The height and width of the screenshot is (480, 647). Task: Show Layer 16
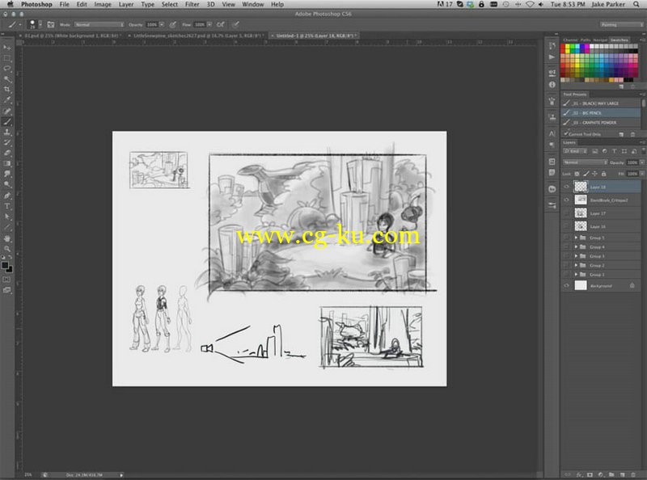pyautogui.click(x=567, y=226)
